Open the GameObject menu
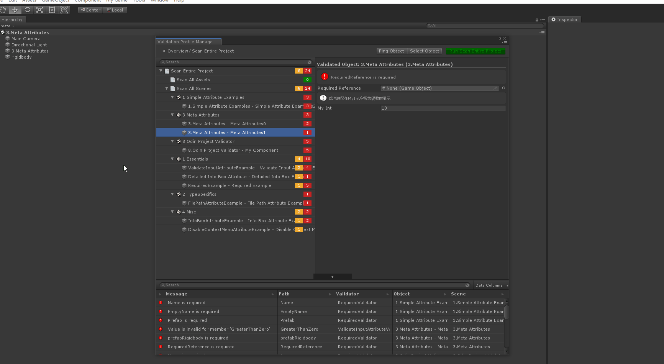The width and height of the screenshot is (664, 364). pos(55,1)
